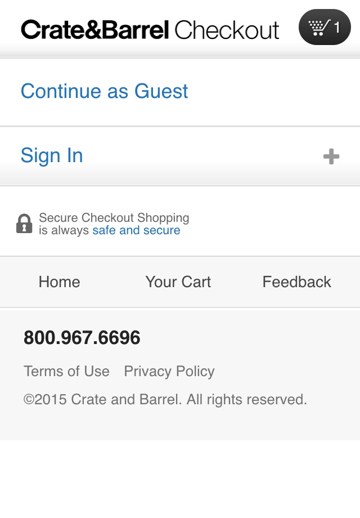The image size is (360, 518).
Task: View the Privacy Policy
Action: coord(169,372)
